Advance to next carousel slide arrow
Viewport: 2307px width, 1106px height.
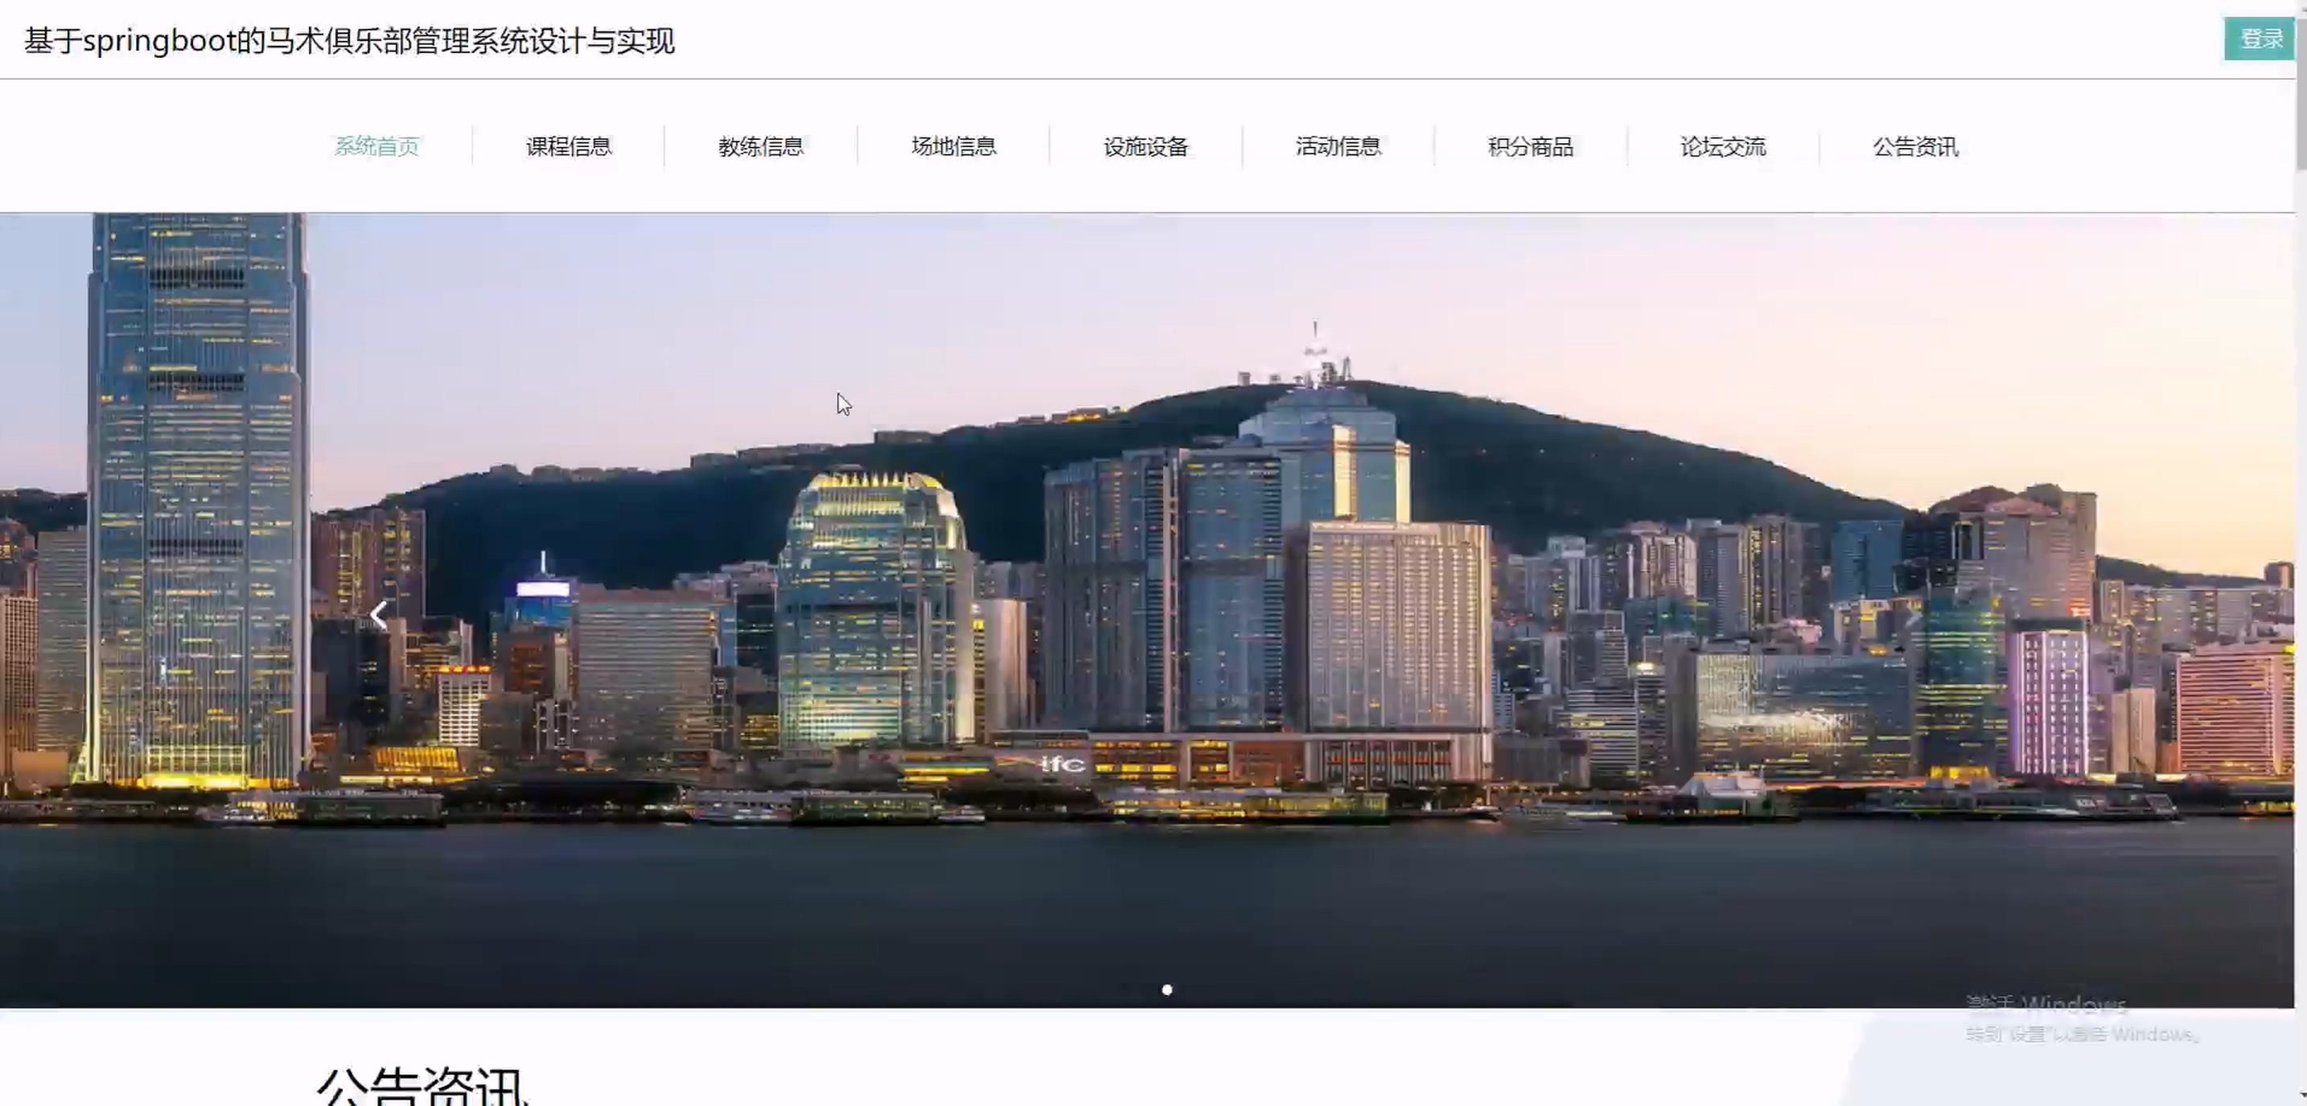click(1912, 616)
